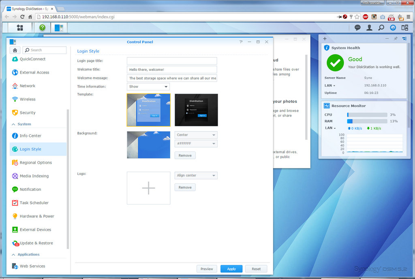Image resolution: width=415 pixels, height=279 pixels.
Task: Open the Chrome menu hamburger icon
Action: 409,17
